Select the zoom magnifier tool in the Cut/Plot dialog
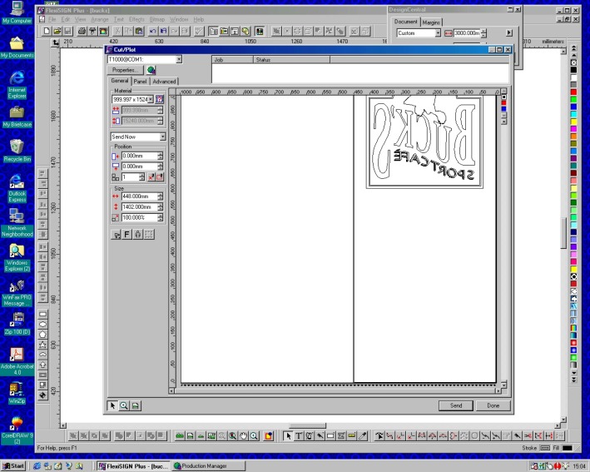The image size is (590, 472). (124, 405)
